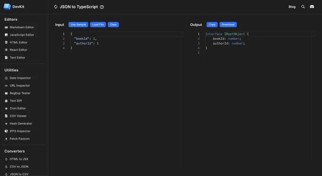Click the Text Editor file icon

(x=6, y=58)
